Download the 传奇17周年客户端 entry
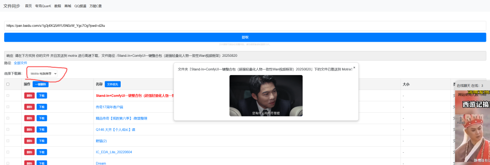This screenshot has height=165, width=490. (x=42, y=107)
